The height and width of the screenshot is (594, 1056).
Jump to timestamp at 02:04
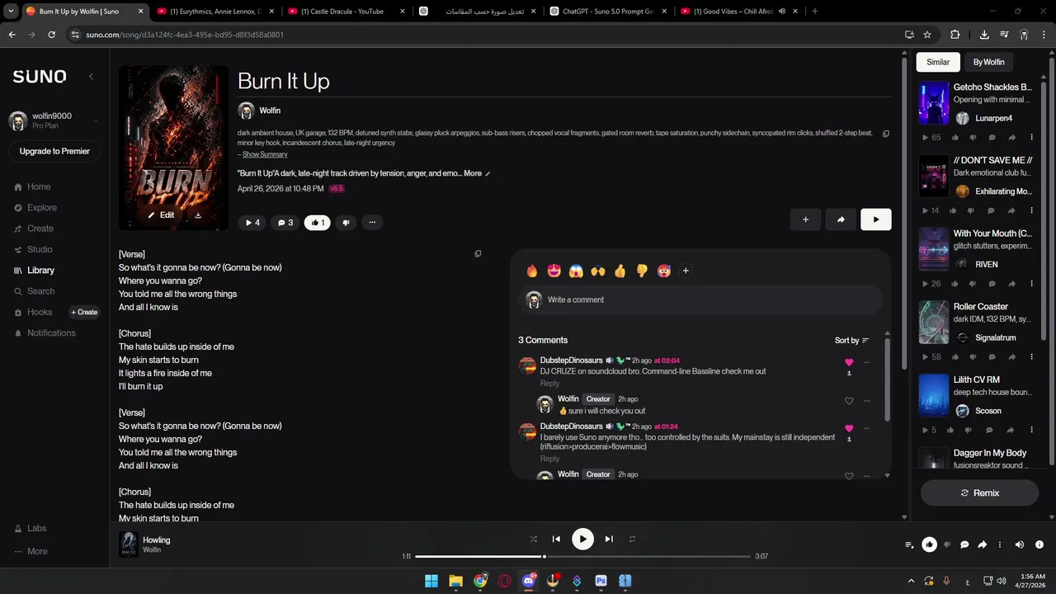[x=667, y=361]
